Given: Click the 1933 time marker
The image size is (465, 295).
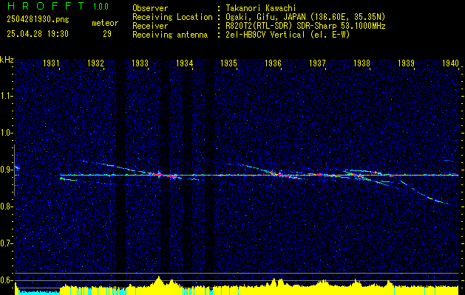Looking at the screenshot, I should point(140,63).
